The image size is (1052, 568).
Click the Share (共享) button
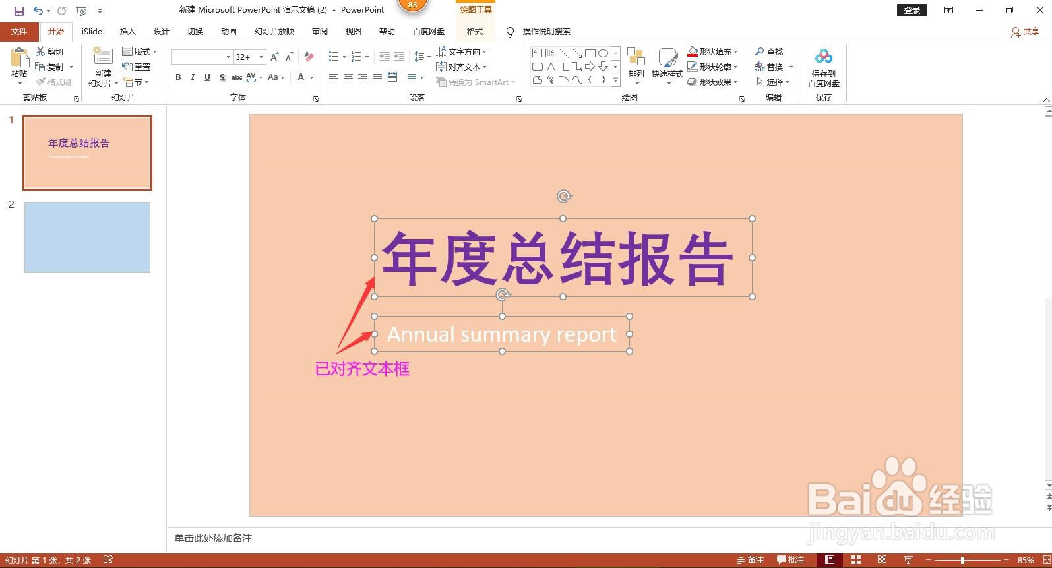[x=1026, y=32]
